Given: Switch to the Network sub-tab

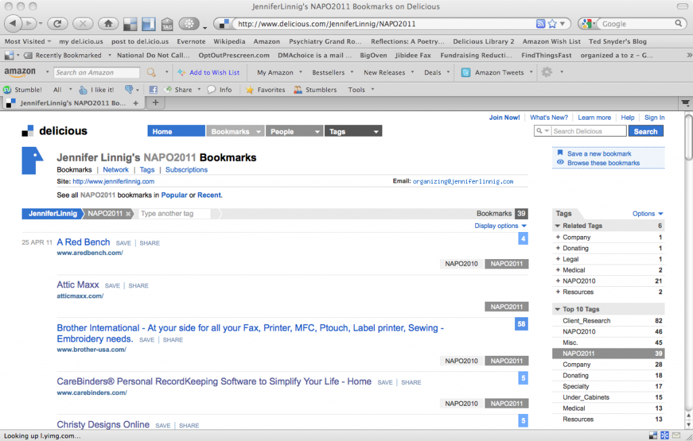Looking at the screenshot, I should tap(116, 170).
